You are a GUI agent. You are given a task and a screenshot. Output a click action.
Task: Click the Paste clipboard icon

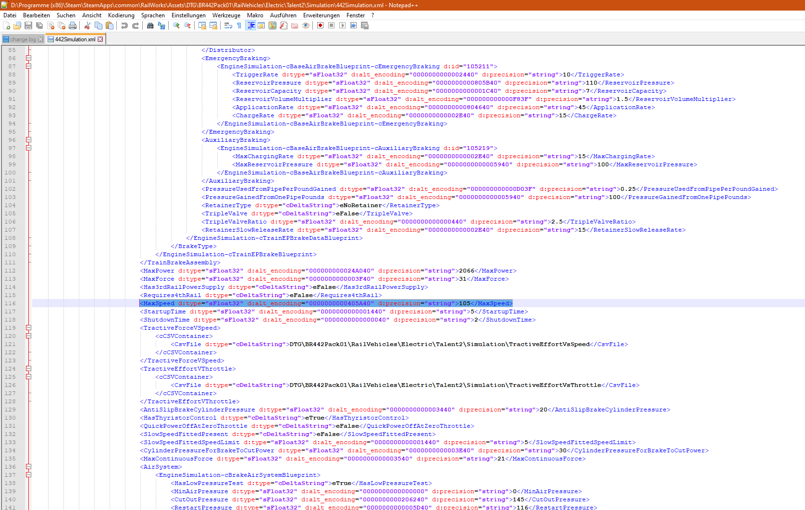click(110, 25)
